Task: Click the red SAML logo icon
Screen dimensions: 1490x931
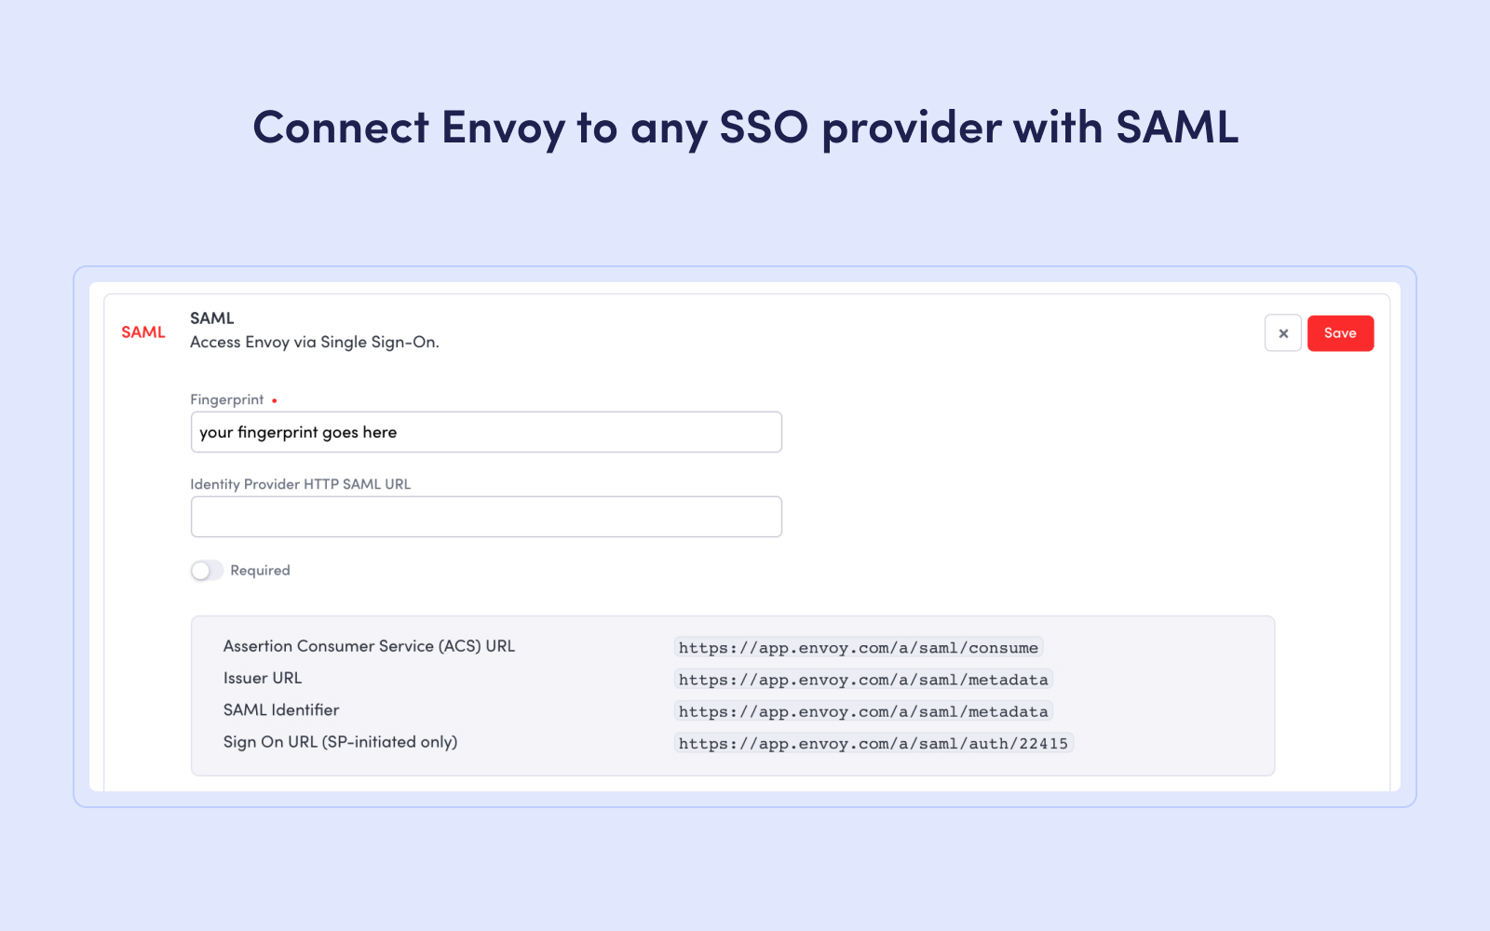Action: [x=142, y=331]
